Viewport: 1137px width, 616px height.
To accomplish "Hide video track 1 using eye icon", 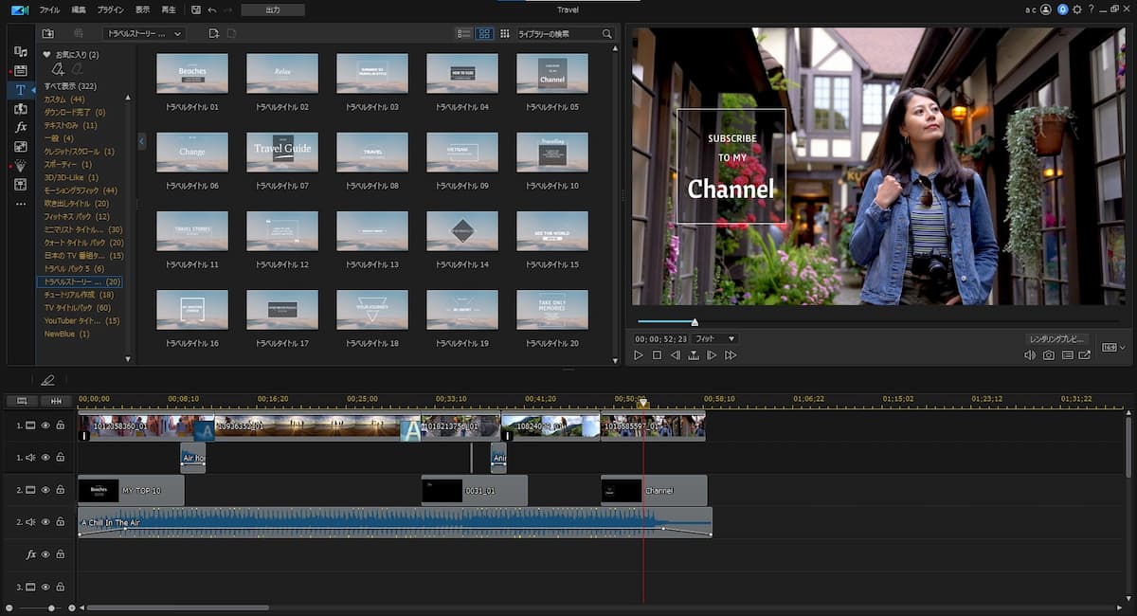I will pyautogui.click(x=45, y=426).
